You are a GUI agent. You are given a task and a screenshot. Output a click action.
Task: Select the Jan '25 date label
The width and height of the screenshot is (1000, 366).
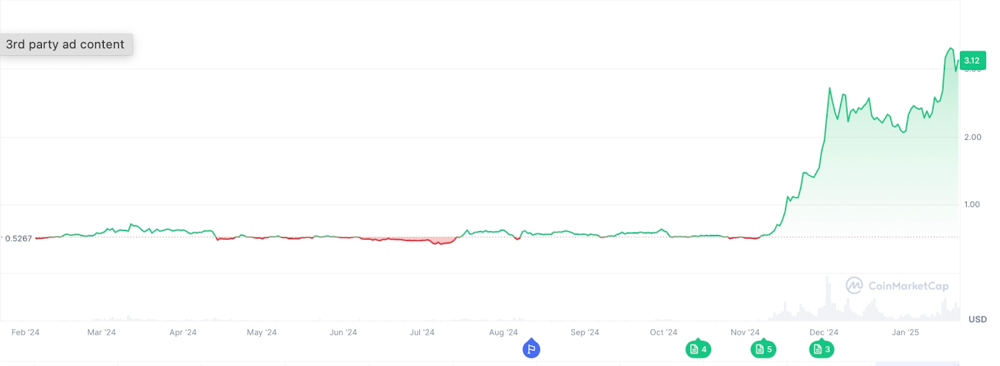point(905,332)
